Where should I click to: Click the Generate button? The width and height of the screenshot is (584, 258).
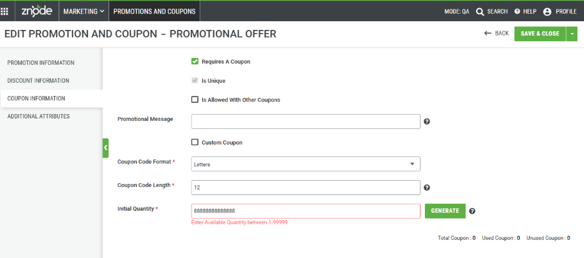coord(445,211)
